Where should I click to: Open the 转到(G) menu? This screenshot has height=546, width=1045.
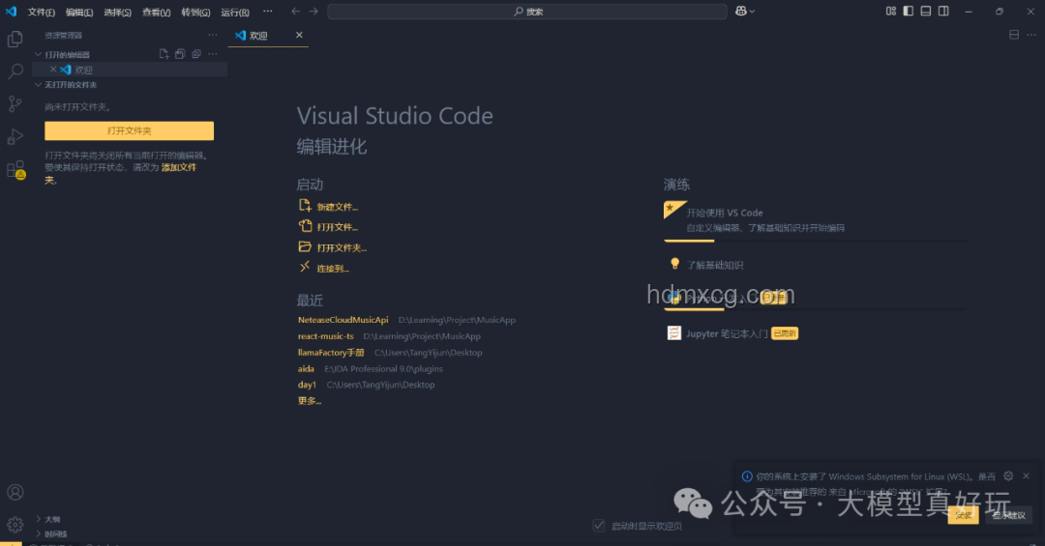195,12
